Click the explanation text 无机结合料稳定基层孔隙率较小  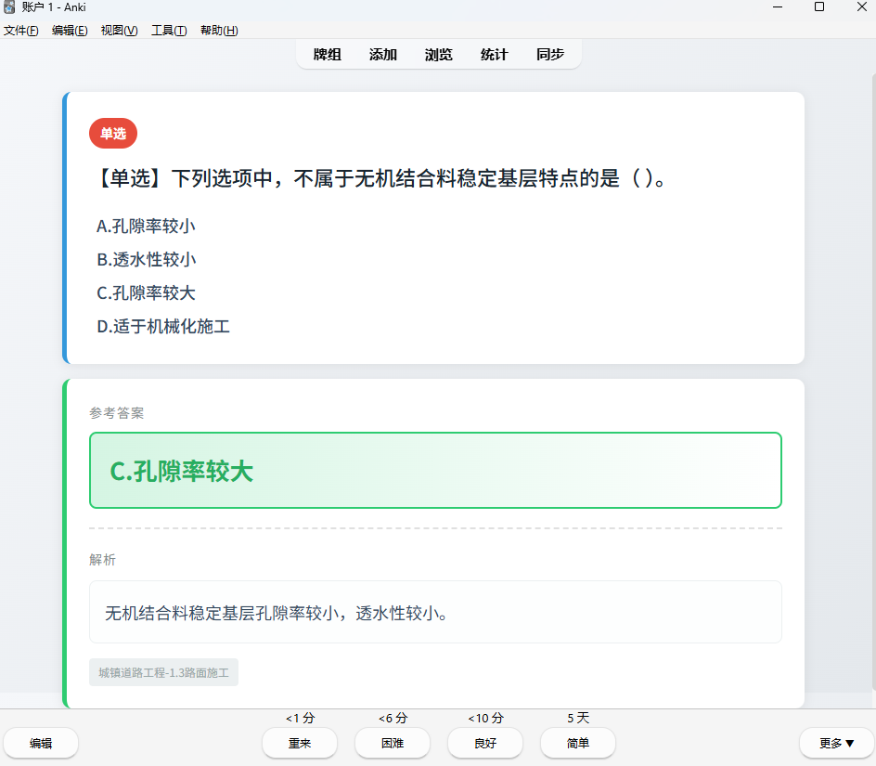[277, 614]
